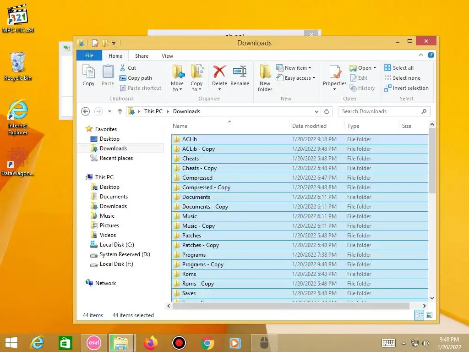Screen dimensions: 469x352
Task: Click the volume speaker tray icon
Action: pyautogui.click(x=425, y=343)
